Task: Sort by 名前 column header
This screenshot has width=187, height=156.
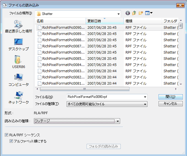Action: (61, 21)
